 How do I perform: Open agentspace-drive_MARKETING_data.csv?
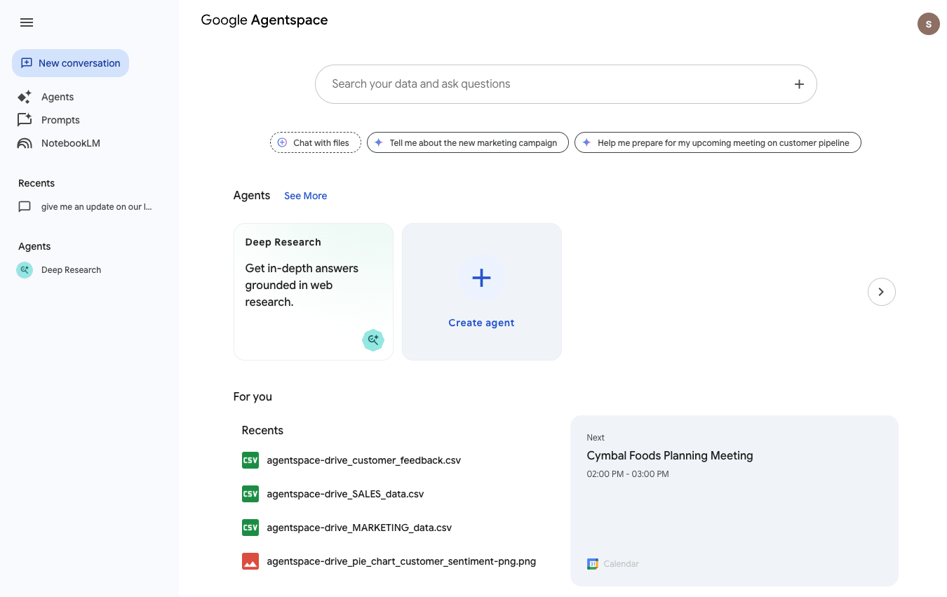click(x=359, y=528)
